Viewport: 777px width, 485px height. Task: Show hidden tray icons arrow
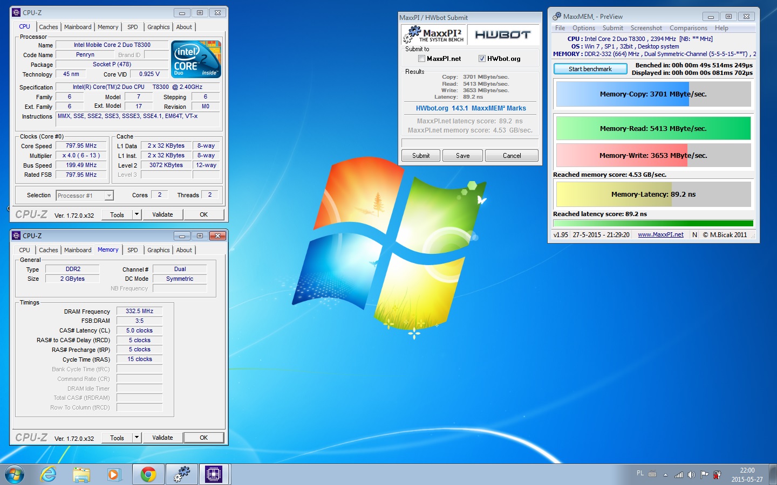pos(665,475)
